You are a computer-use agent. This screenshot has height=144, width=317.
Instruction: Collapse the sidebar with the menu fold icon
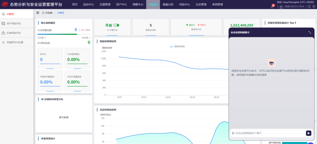[x=38, y=13]
